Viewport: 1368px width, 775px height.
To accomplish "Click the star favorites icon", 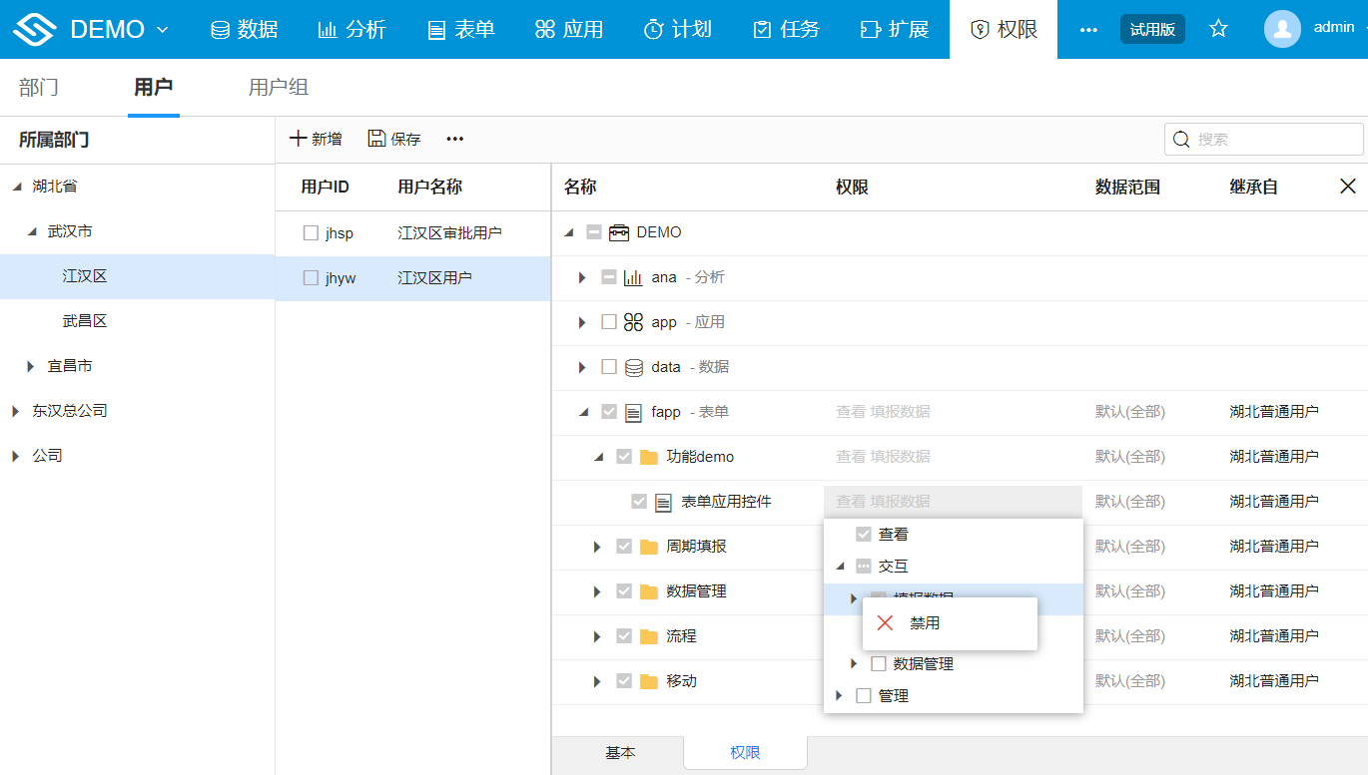I will pyautogui.click(x=1218, y=29).
